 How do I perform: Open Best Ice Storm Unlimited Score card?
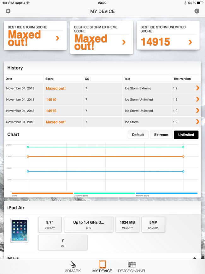[x=168, y=35]
